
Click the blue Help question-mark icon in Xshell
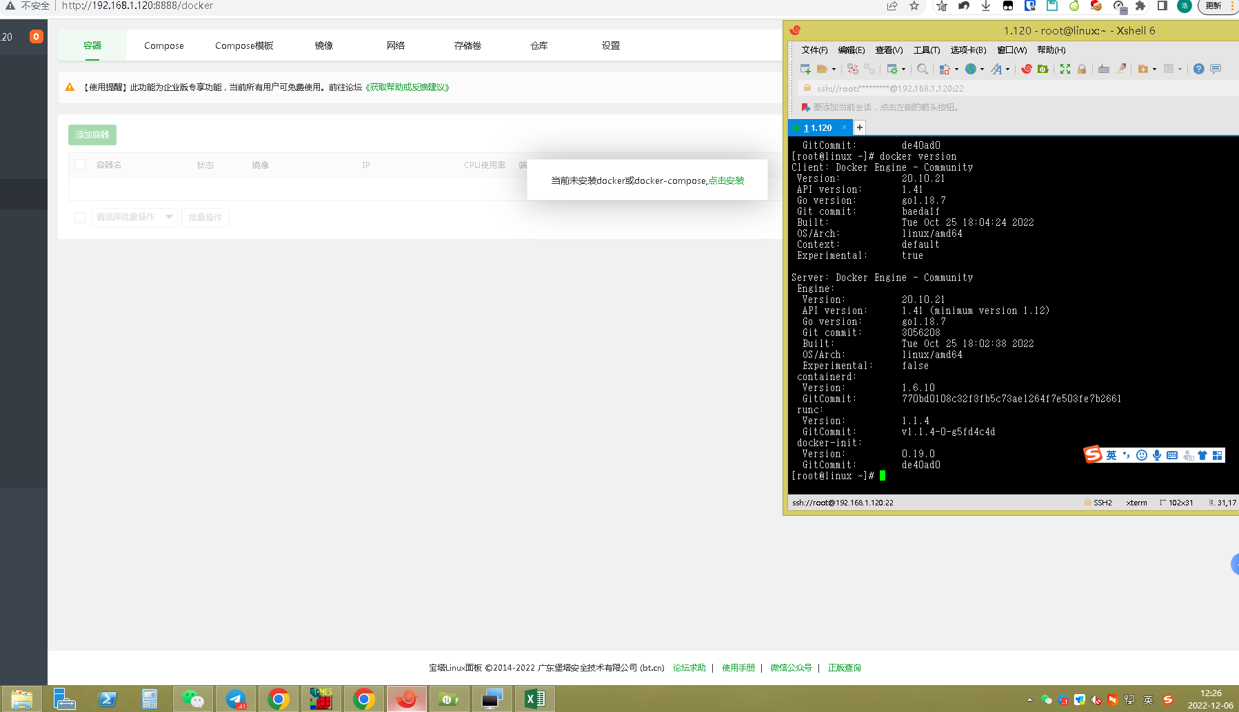(1198, 69)
